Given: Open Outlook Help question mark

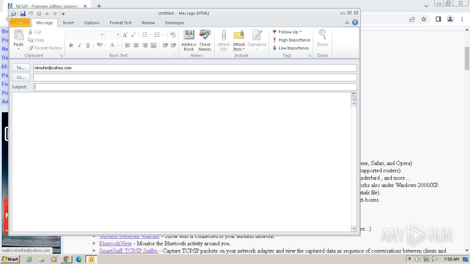Looking at the screenshot, I should click(x=355, y=22).
